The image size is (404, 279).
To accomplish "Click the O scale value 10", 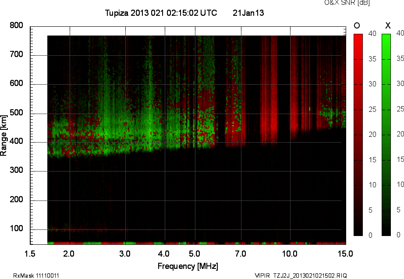I will click(372, 185).
